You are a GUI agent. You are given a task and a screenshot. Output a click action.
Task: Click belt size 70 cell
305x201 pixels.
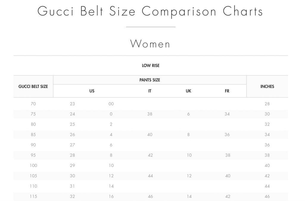[33, 104]
